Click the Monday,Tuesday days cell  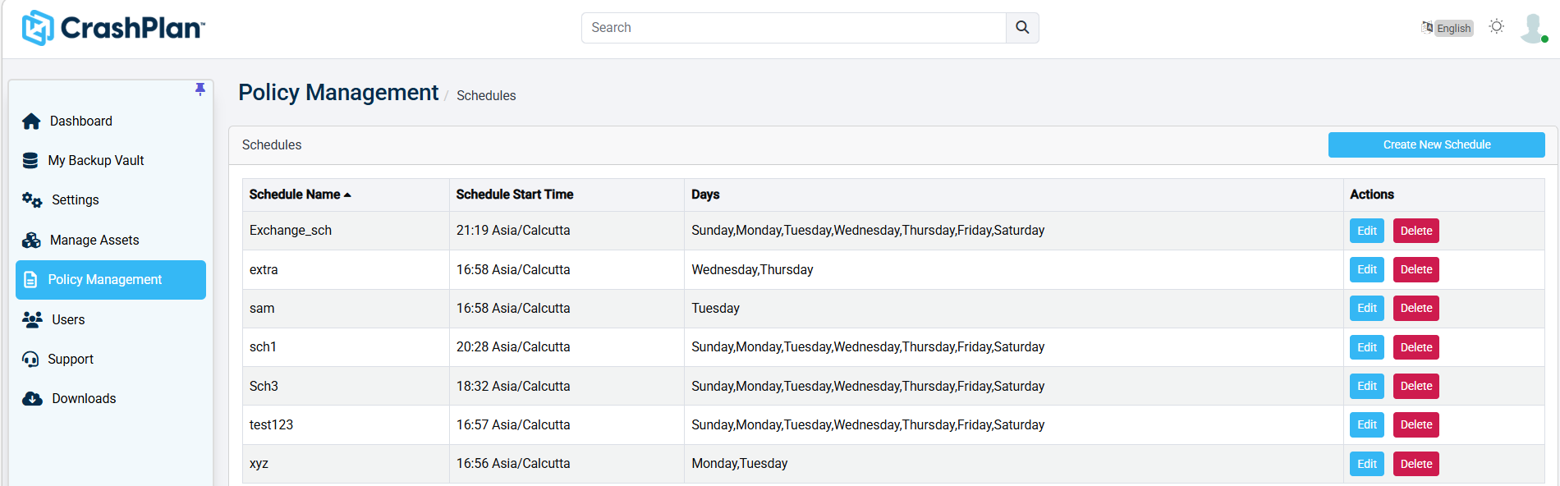1013,464
